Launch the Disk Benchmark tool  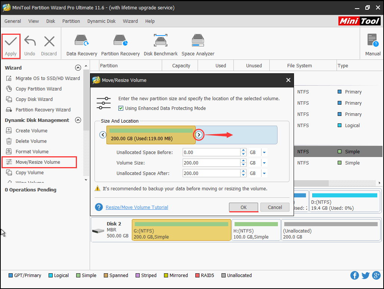[x=160, y=44]
